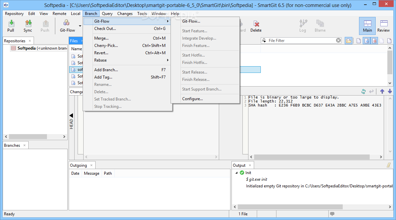Screen dimensions: 396x220
Task: Click the Pull toolbar icon
Action: (x=11, y=26)
